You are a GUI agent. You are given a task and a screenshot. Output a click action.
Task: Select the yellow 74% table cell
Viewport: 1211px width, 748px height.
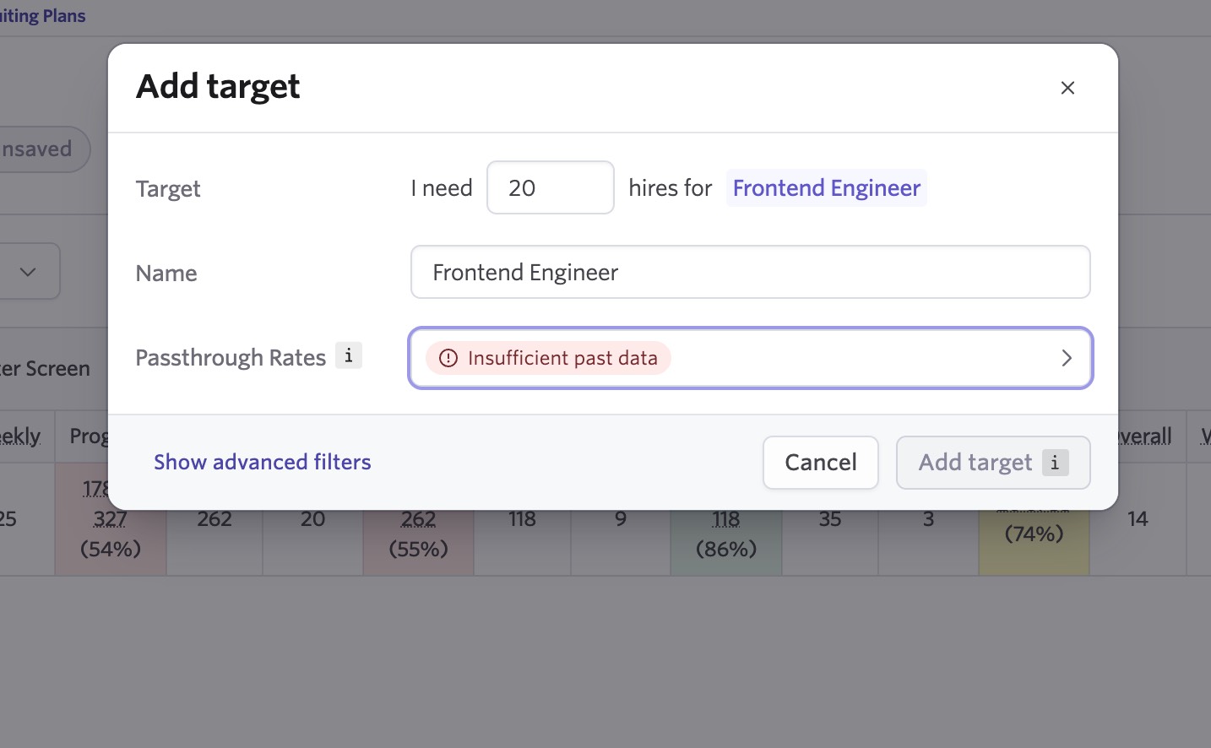click(x=1035, y=534)
